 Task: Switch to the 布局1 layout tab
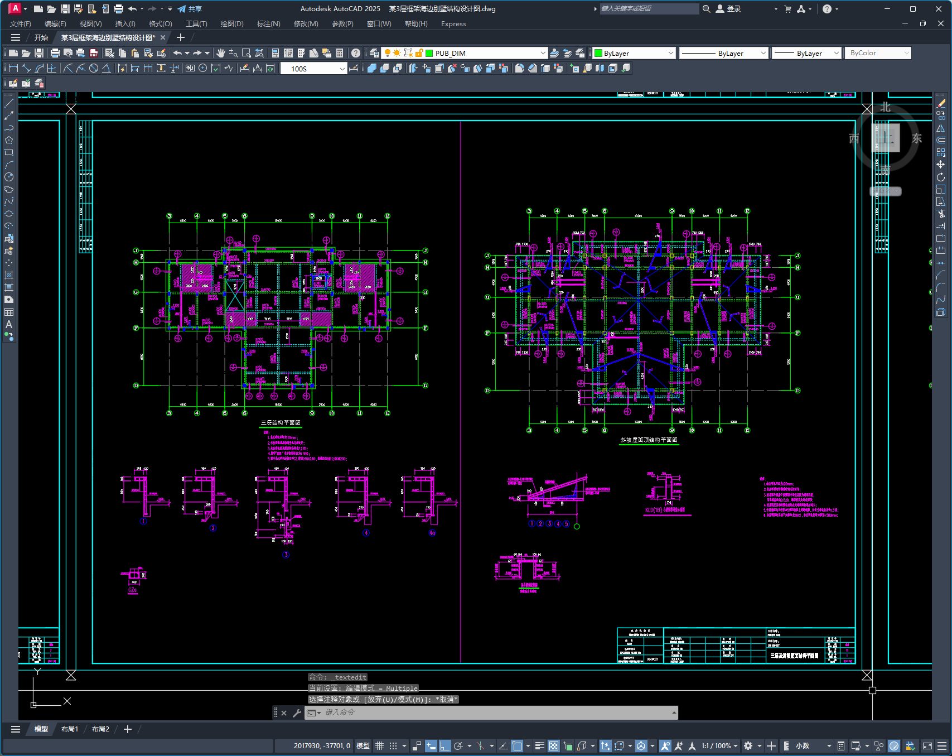coord(70,729)
